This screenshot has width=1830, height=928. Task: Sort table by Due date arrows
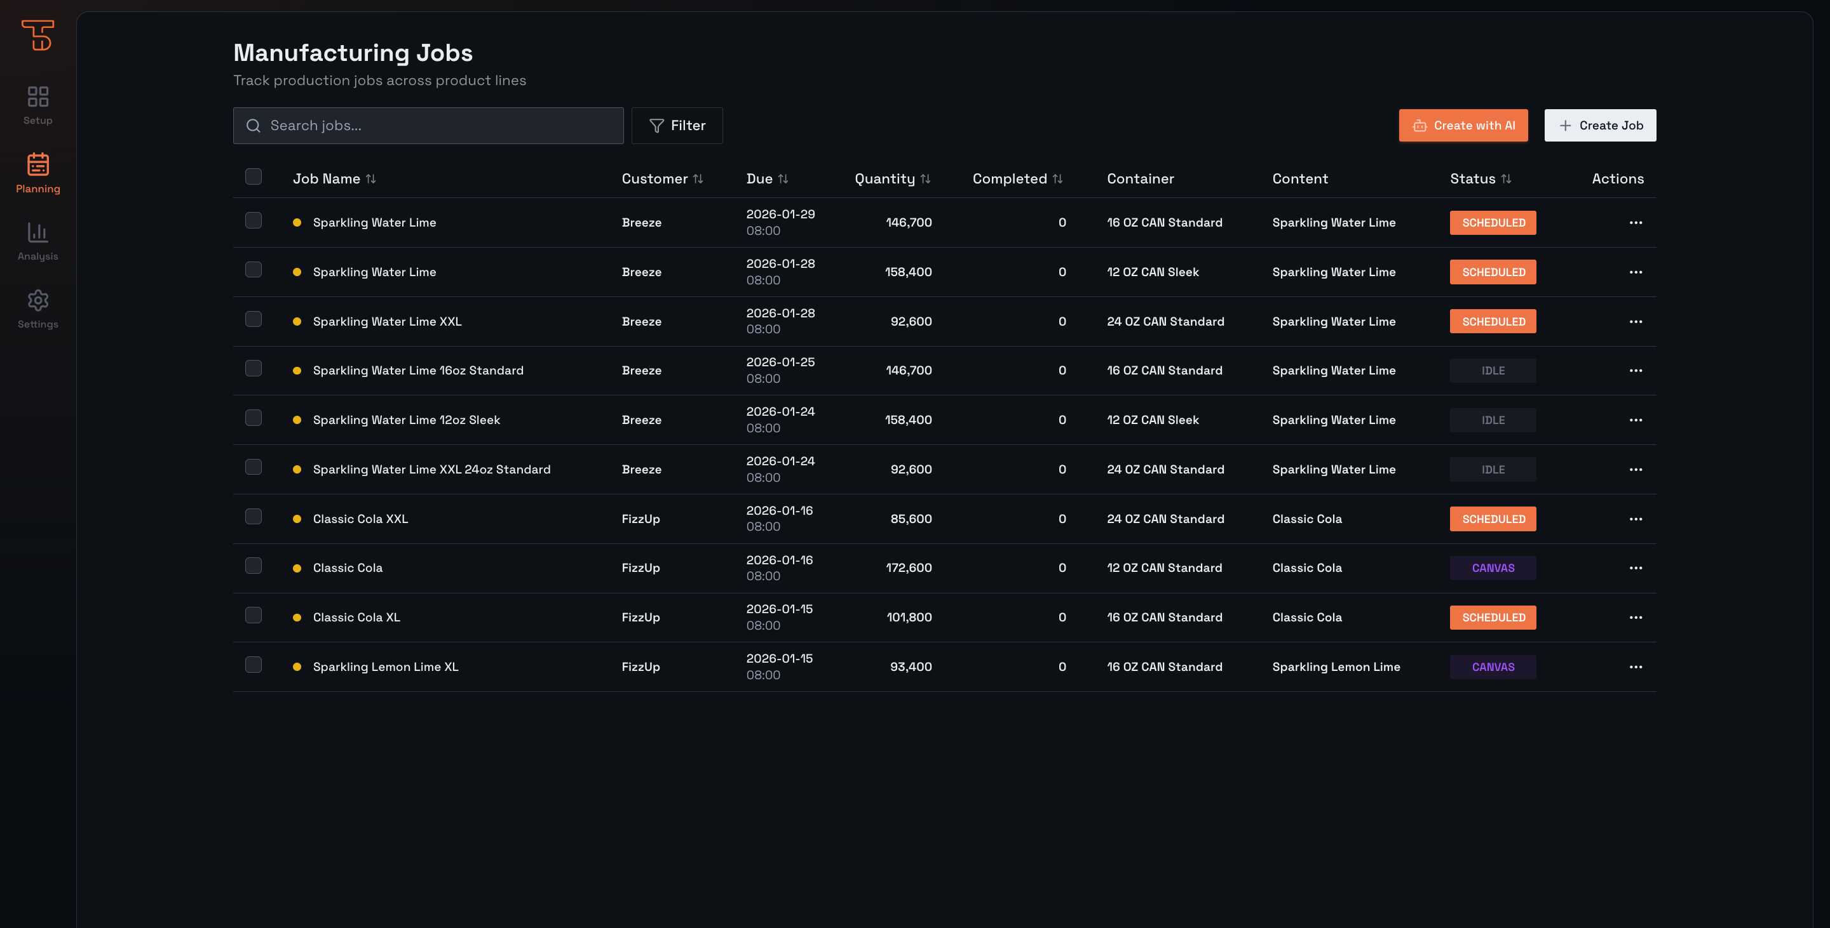783,179
